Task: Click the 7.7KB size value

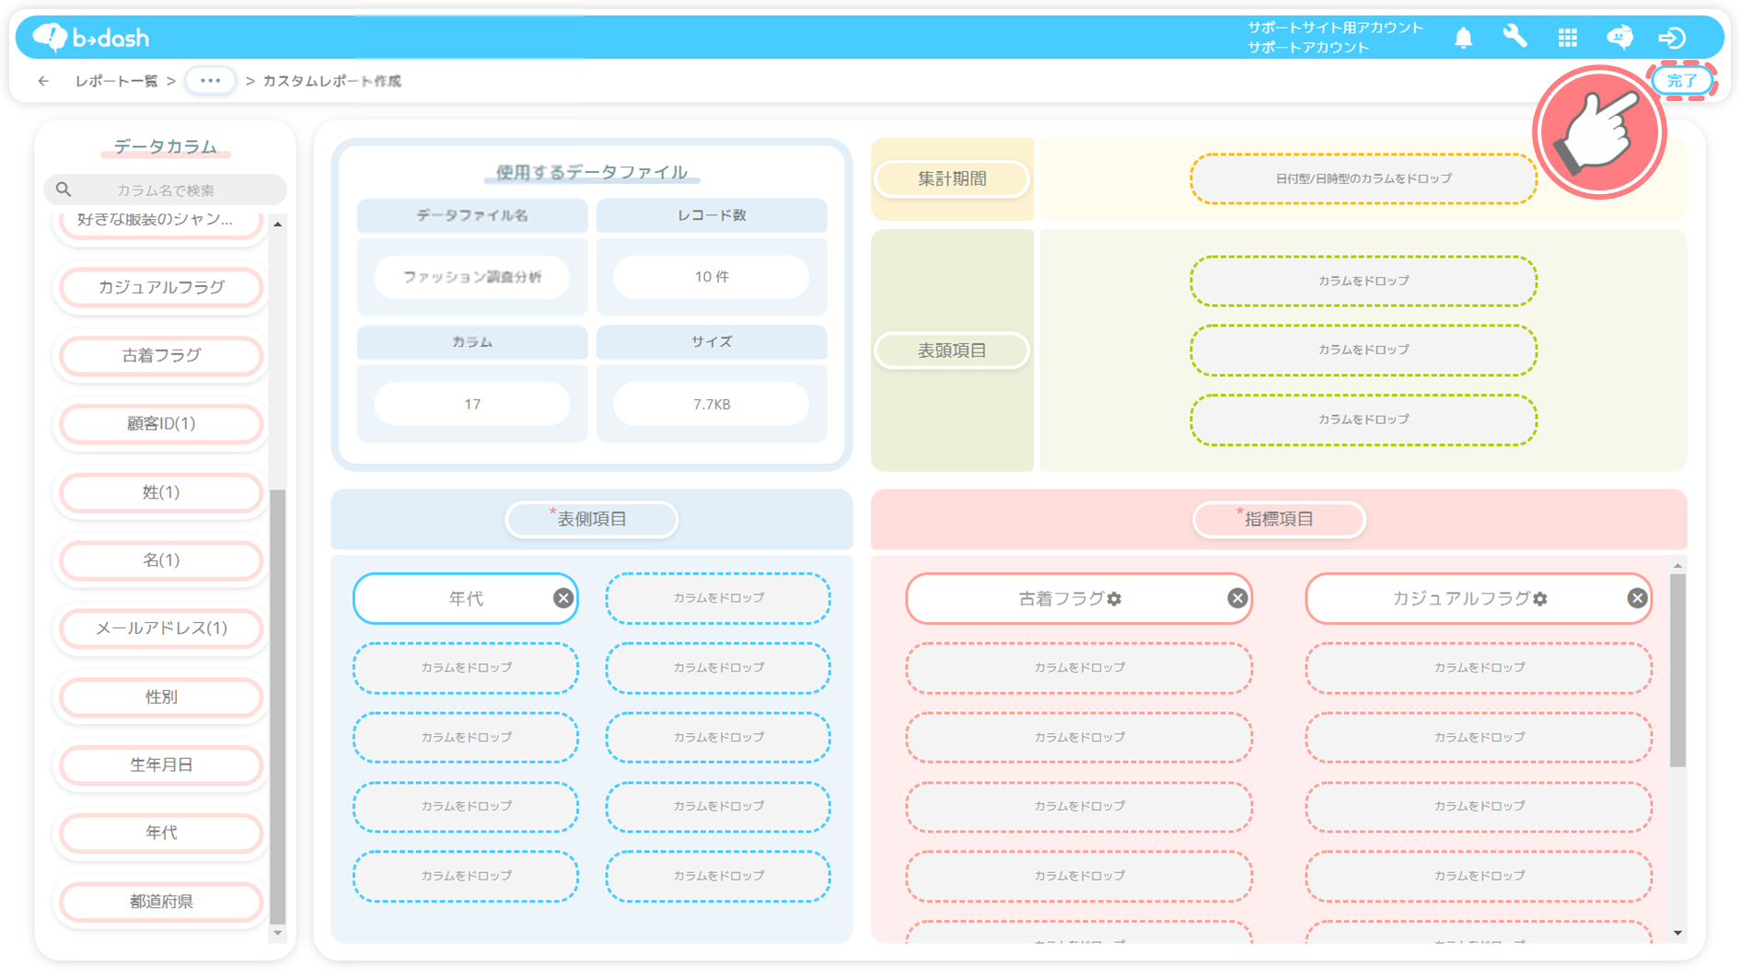Action: (712, 404)
